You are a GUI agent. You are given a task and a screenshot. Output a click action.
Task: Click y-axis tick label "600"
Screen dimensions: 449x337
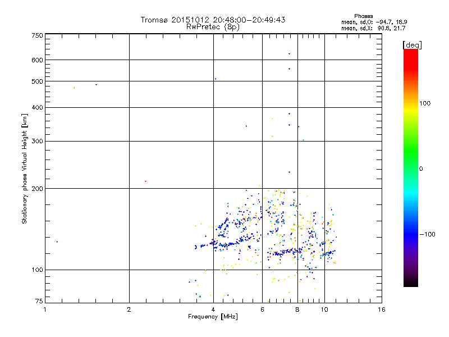(x=37, y=60)
